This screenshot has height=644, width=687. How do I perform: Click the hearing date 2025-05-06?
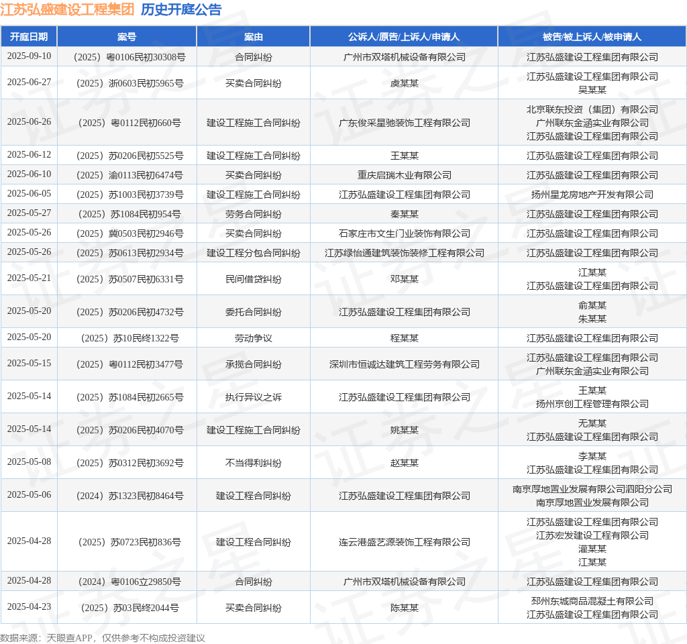pos(29,494)
